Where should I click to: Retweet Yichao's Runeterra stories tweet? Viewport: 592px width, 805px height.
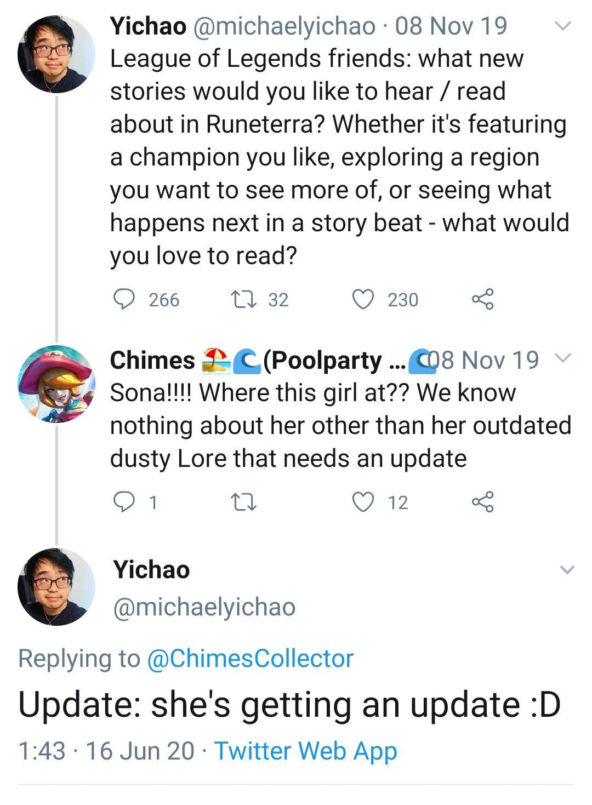pyautogui.click(x=246, y=299)
